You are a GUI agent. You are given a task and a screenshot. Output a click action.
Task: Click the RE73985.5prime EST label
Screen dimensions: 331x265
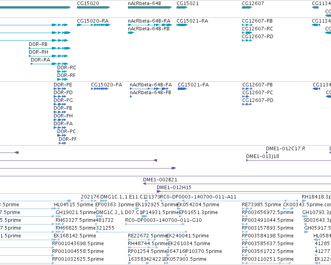261,205
